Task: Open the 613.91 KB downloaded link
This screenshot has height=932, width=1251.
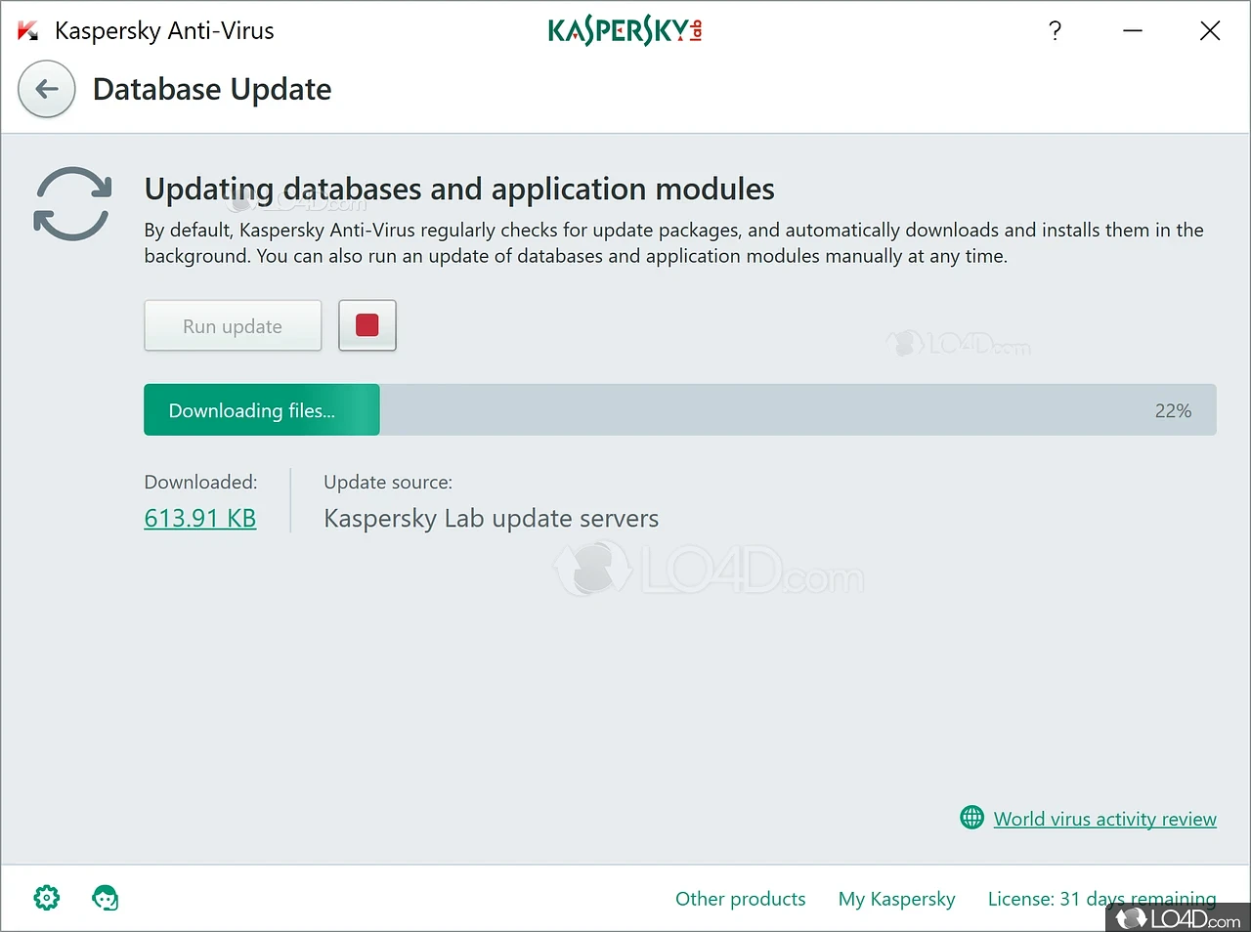Action: (x=200, y=518)
